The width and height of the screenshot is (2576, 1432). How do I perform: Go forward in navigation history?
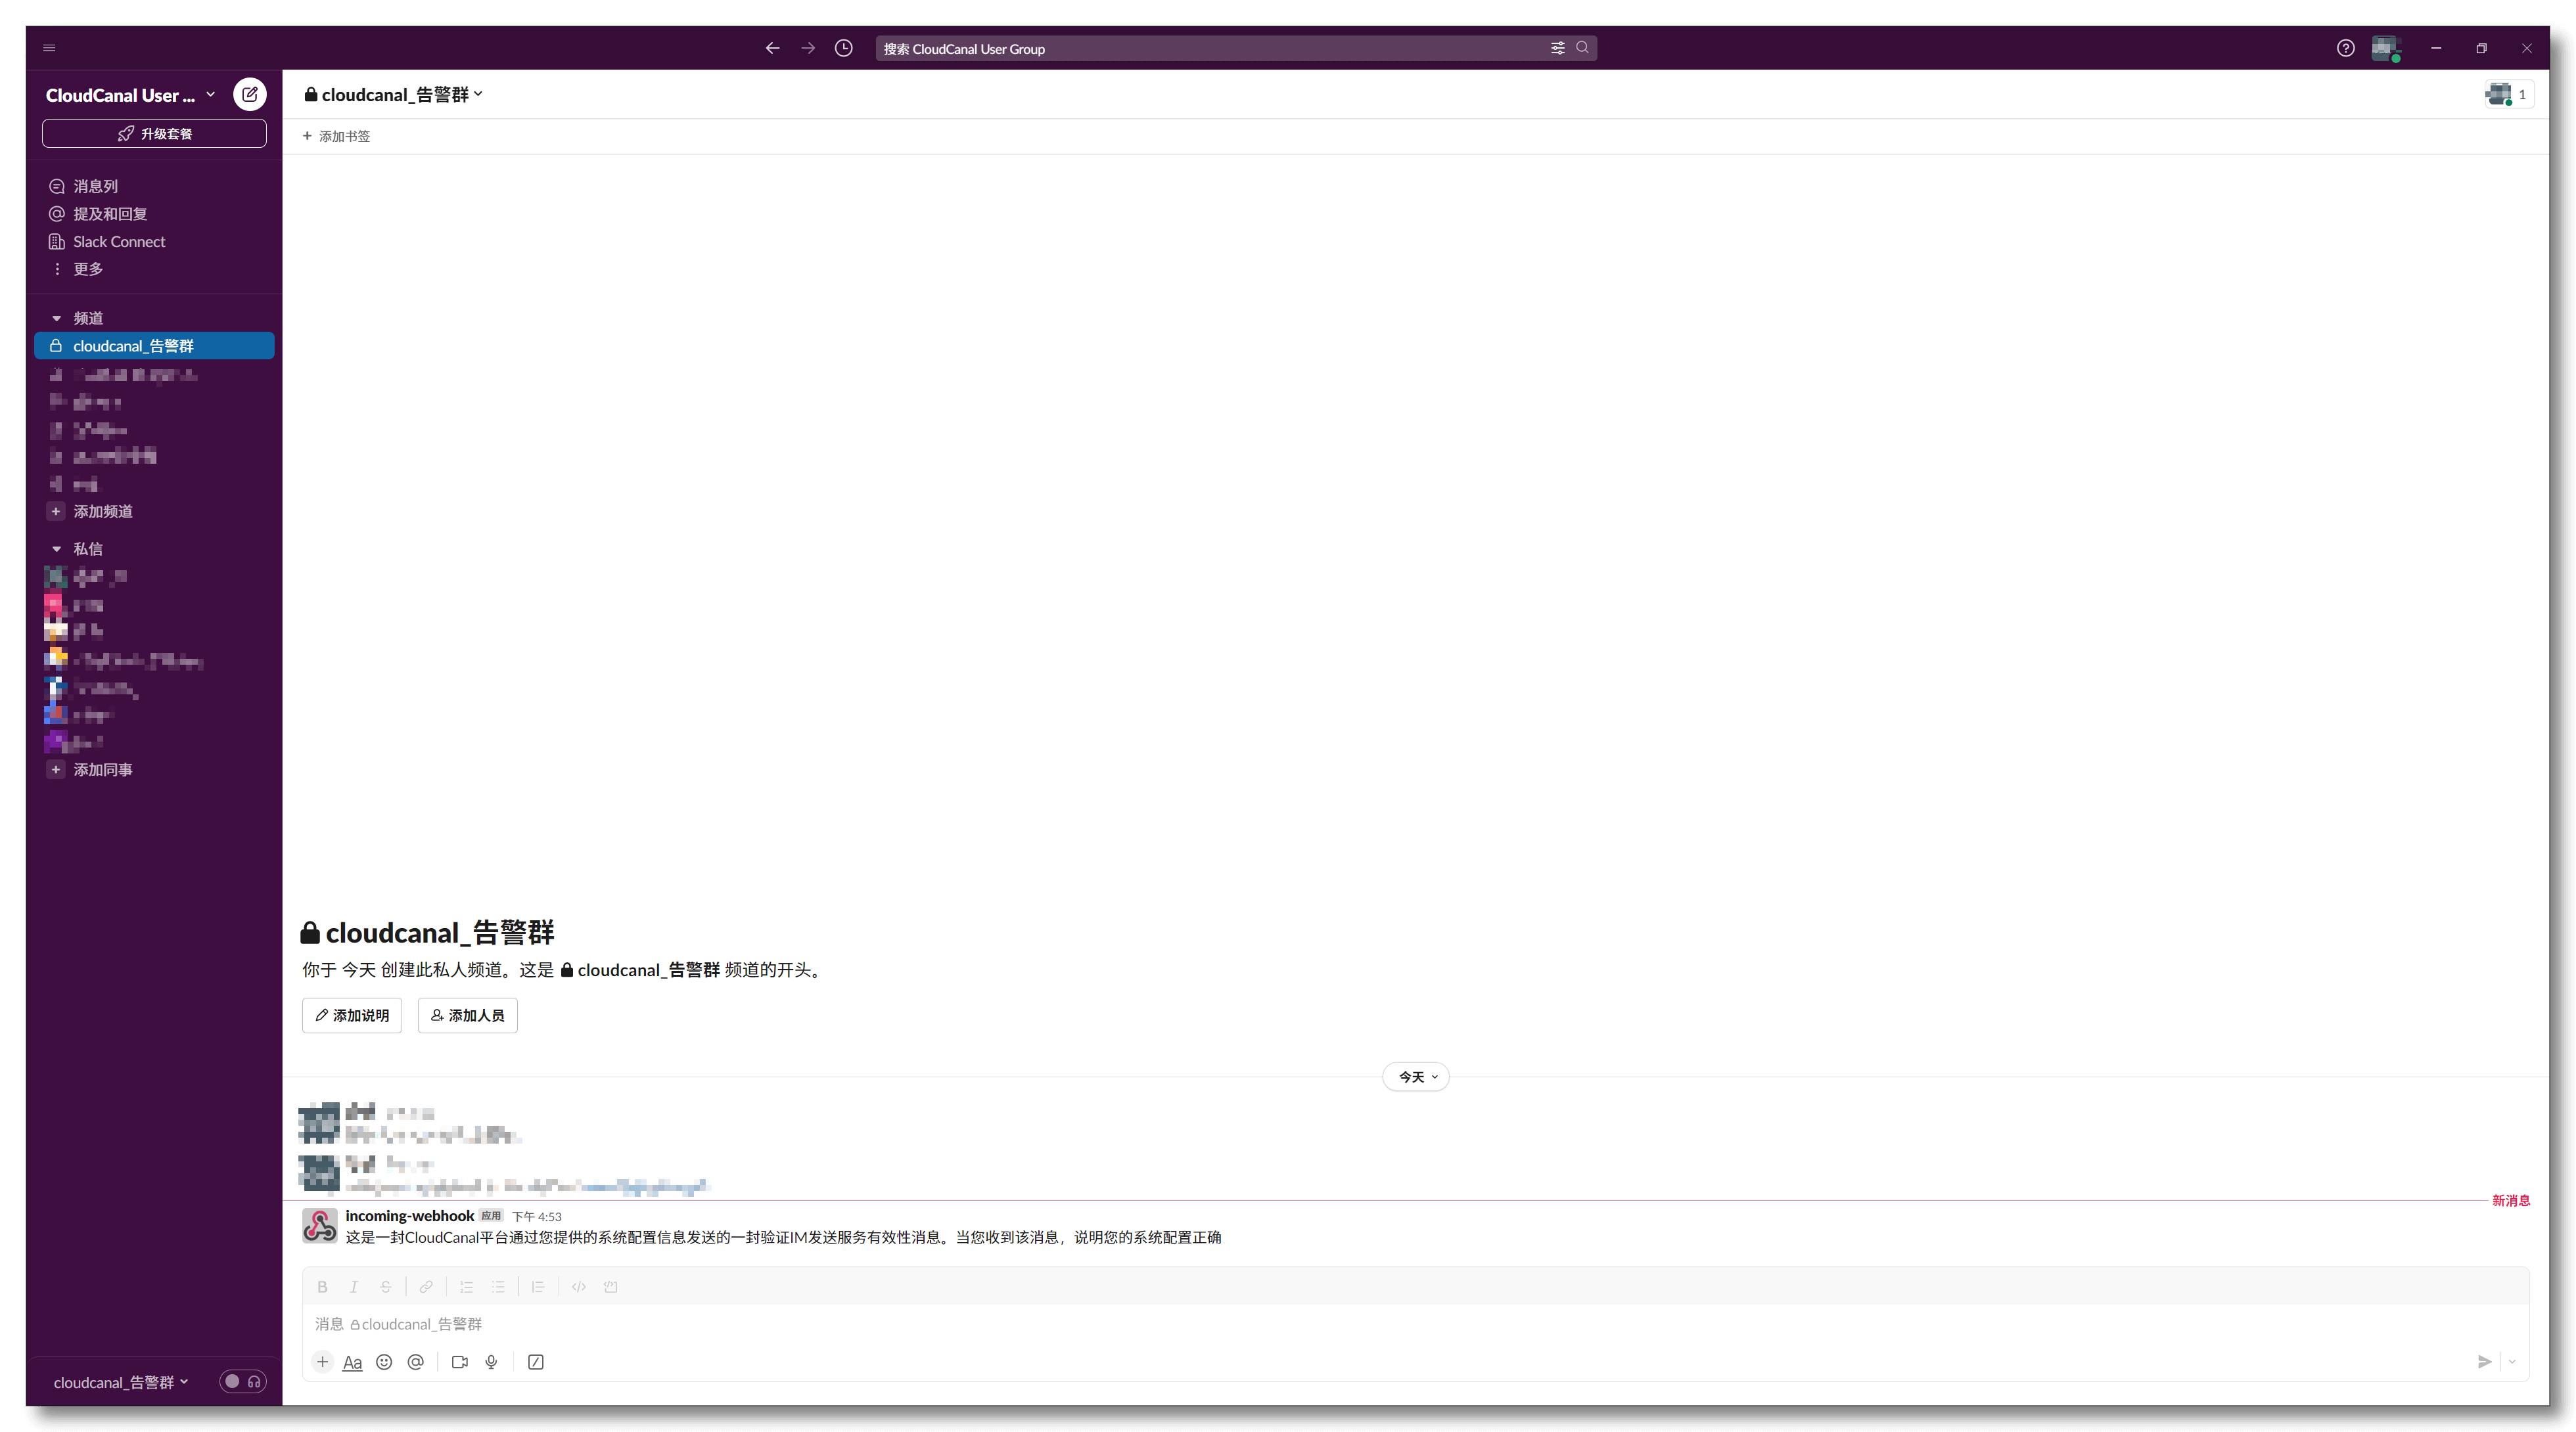(x=808, y=48)
